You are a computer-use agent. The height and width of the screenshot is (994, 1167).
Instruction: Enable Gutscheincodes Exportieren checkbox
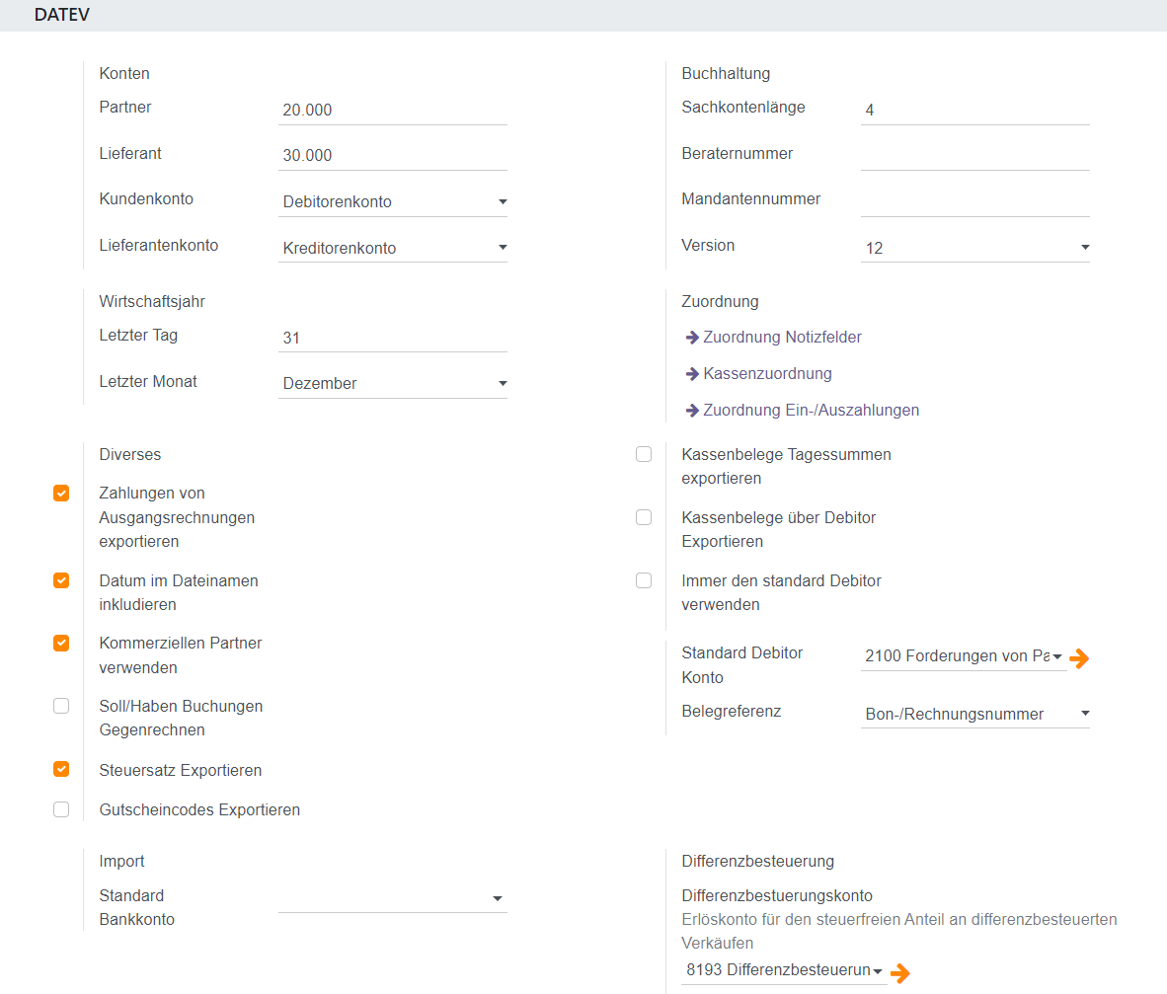point(61,809)
